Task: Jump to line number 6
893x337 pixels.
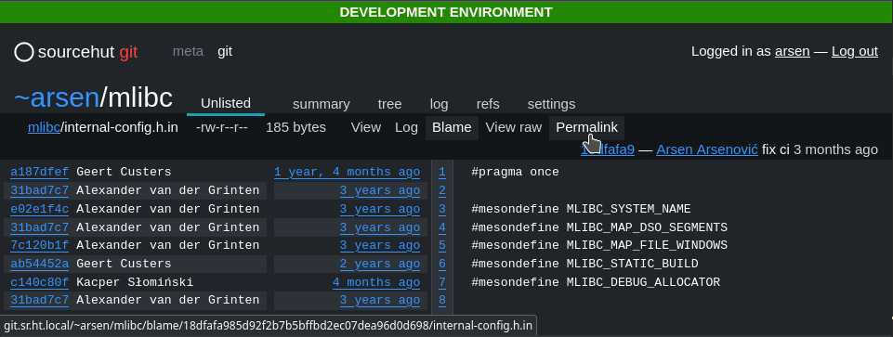Action: tap(442, 264)
